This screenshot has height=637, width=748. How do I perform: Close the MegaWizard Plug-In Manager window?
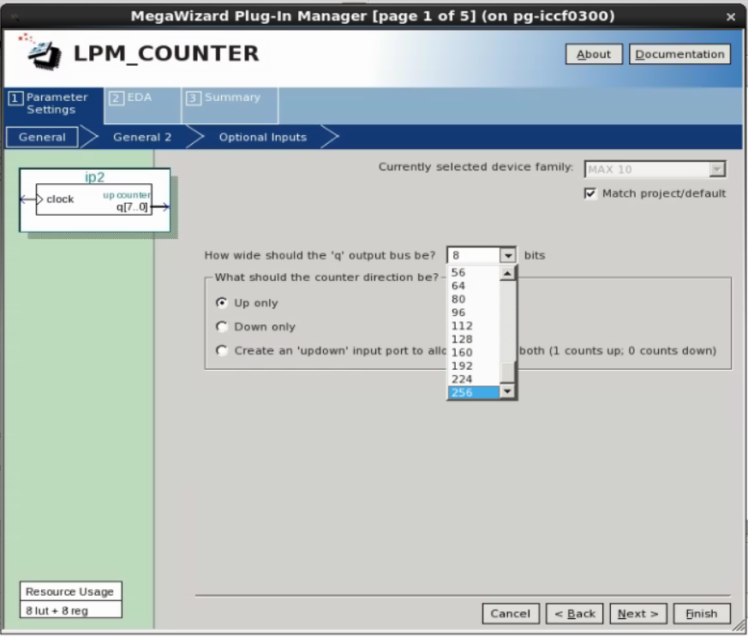(x=730, y=16)
